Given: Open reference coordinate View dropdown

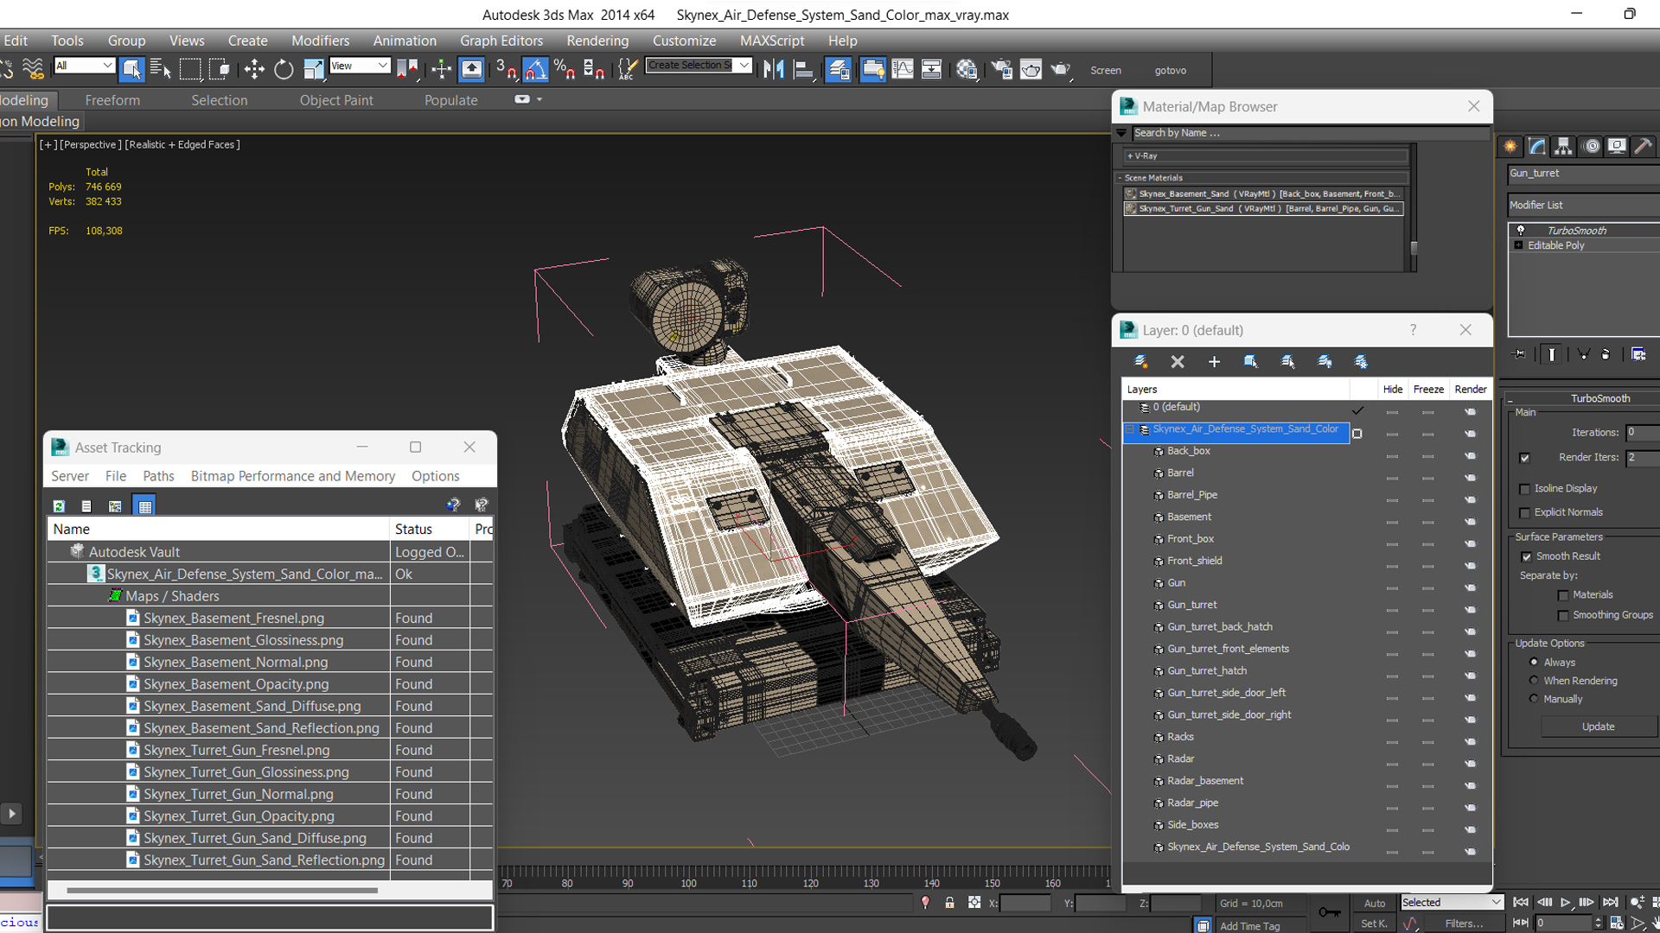Looking at the screenshot, I should [x=360, y=66].
